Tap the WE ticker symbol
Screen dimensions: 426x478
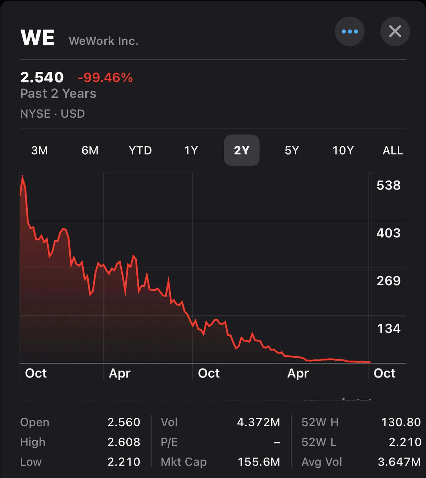pyautogui.click(x=38, y=38)
